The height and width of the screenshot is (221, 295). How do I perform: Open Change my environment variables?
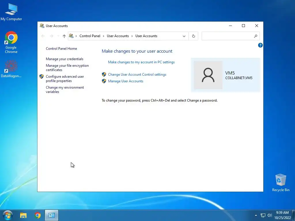click(x=65, y=89)
